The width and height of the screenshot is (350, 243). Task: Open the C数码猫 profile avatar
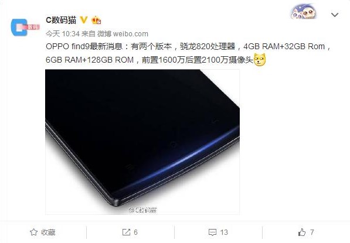point(25,28)
